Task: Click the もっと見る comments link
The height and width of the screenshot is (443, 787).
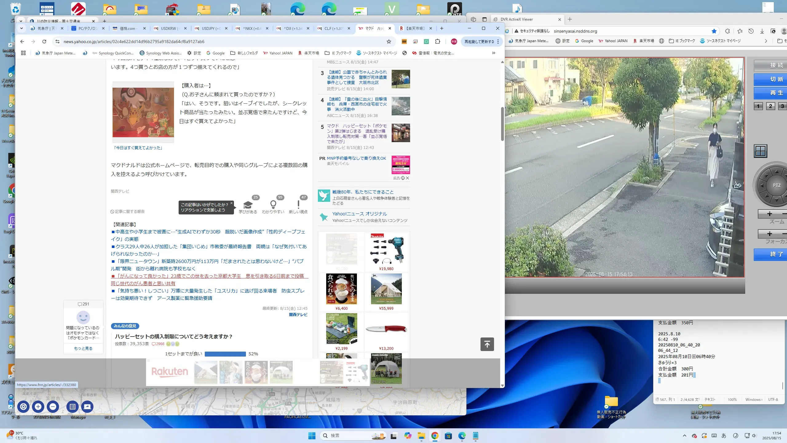Action: point(83,348)
